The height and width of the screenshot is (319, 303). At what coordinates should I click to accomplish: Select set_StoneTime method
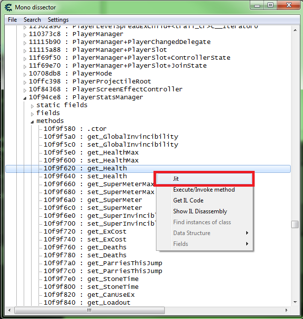click(x=91, y=287)
